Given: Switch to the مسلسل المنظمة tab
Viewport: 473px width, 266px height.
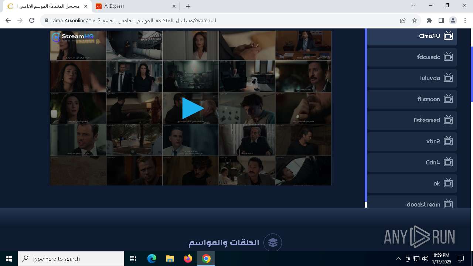Looking at the screenshot, I should [x=47, y=6].
